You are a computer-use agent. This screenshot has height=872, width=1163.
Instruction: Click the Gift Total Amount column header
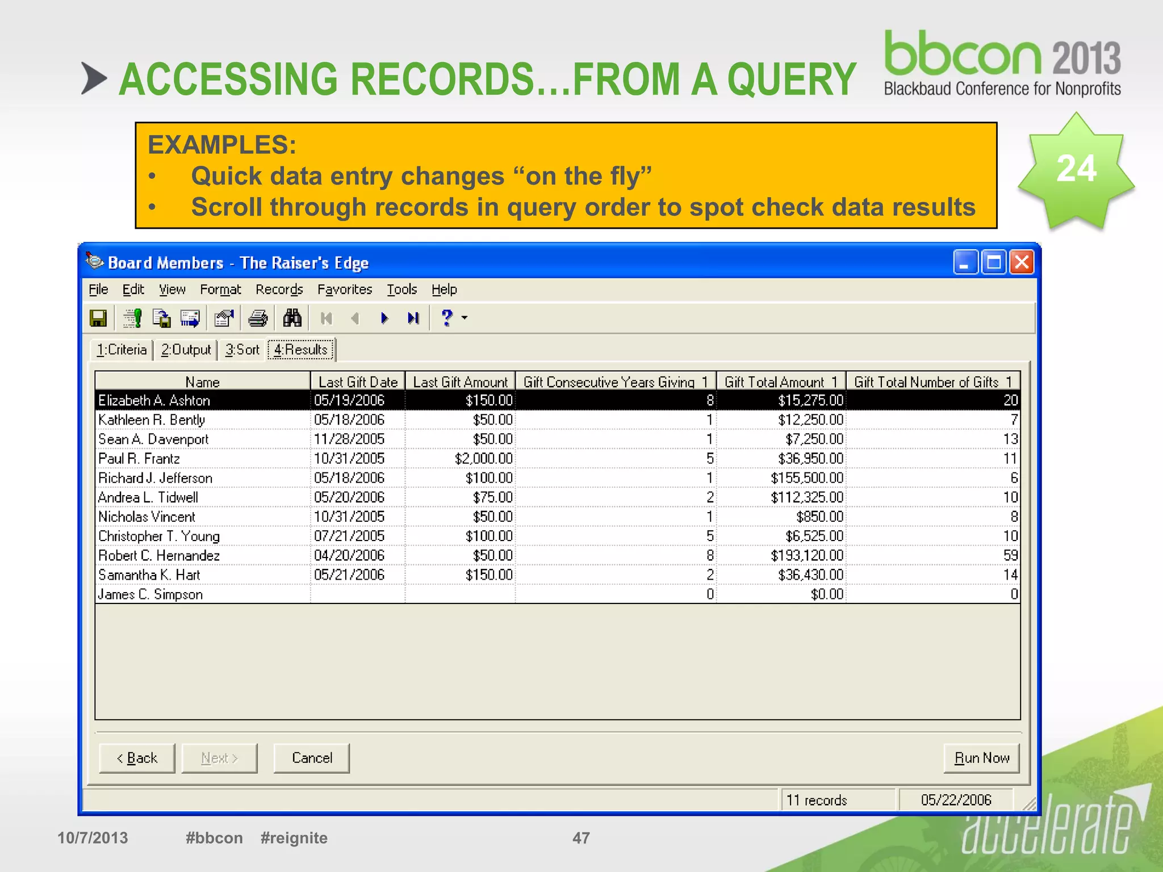pyautogui.click(x=781, y=381)
